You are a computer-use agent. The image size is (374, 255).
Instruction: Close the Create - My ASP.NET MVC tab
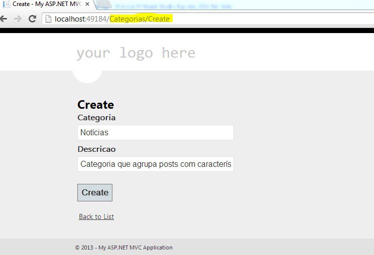pyautogui.click(x=87, y=4)
